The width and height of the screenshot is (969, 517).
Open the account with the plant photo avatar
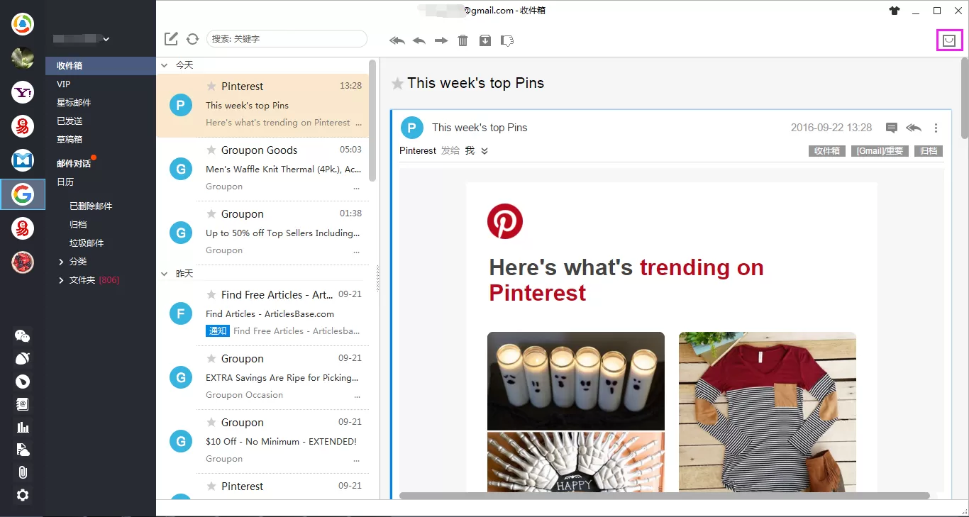point(23,58)
